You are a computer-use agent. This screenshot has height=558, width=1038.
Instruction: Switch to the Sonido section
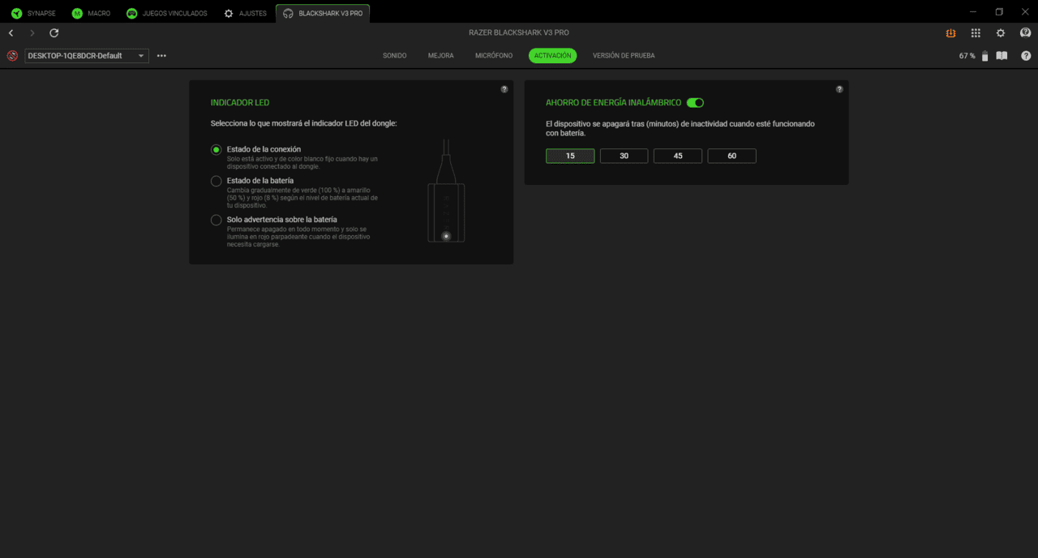click(x=395, y=56)
